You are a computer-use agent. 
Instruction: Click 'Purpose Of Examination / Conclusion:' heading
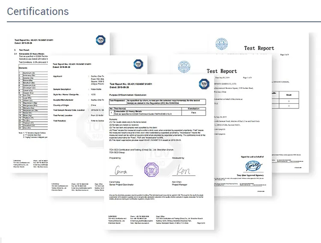(x=128, y=95)
